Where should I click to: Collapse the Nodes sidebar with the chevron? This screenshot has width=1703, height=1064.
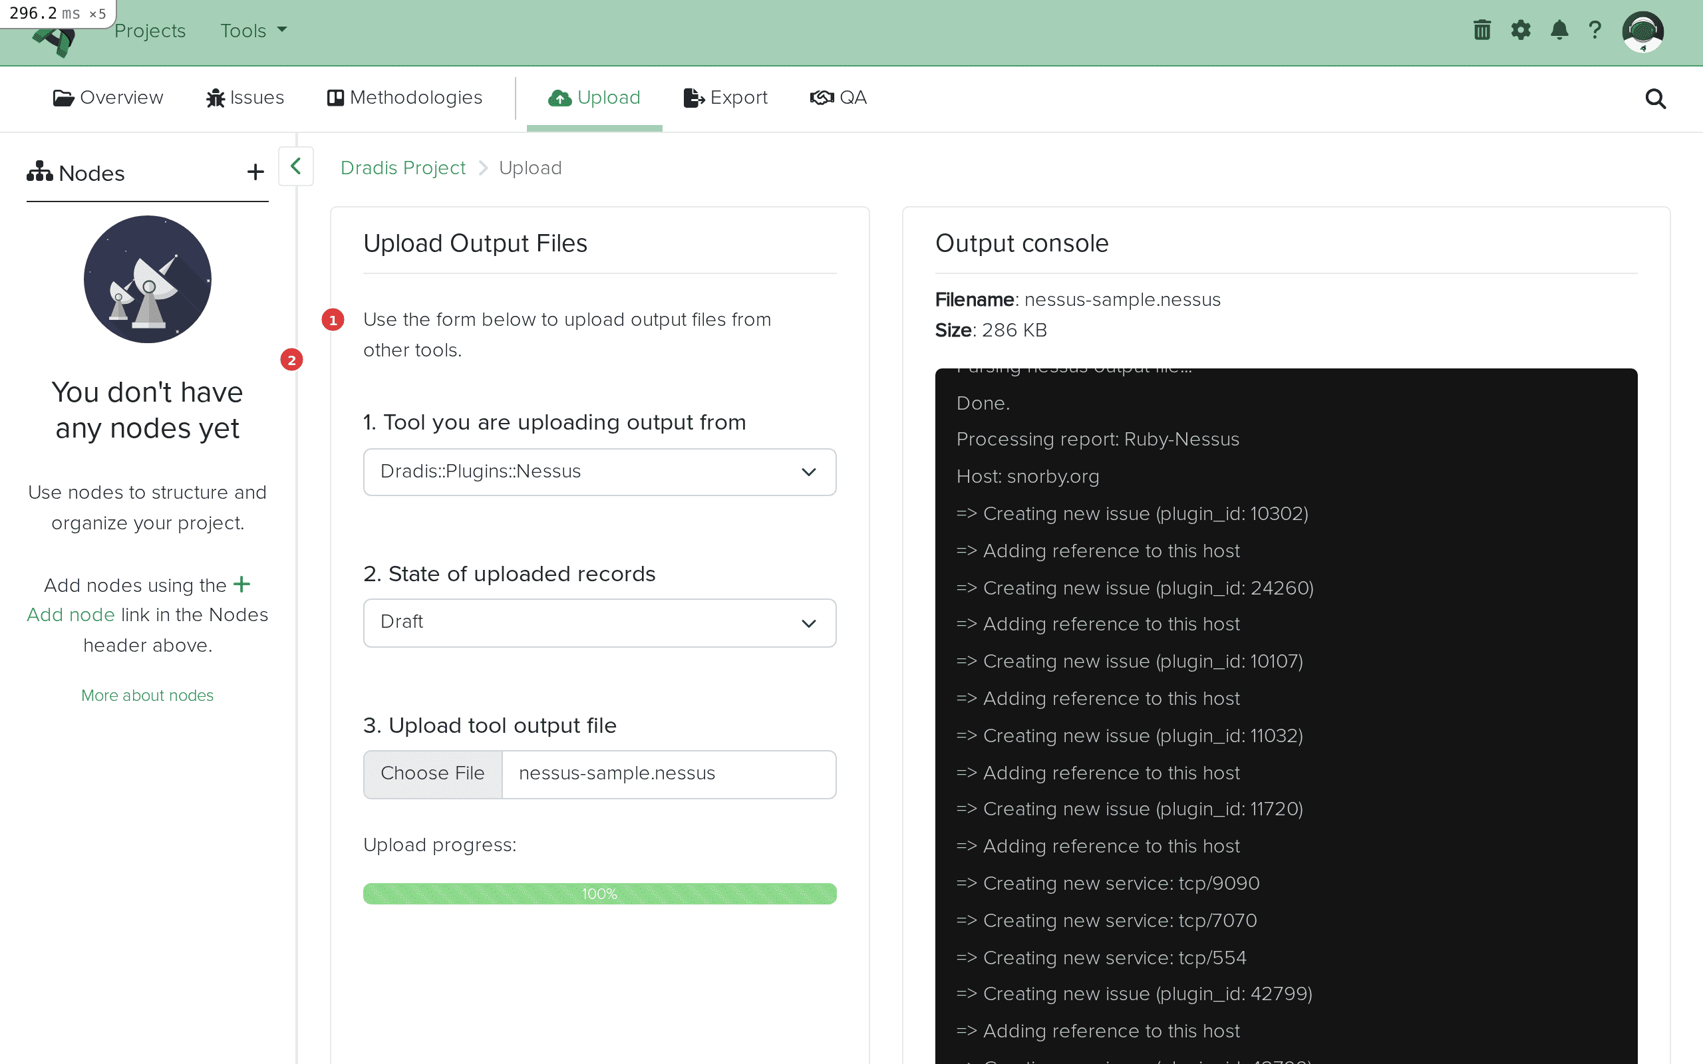(x=295, y=167)
